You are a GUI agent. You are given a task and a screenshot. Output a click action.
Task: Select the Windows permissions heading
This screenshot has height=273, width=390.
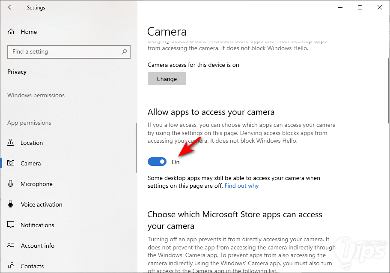[x=36, y=95]
